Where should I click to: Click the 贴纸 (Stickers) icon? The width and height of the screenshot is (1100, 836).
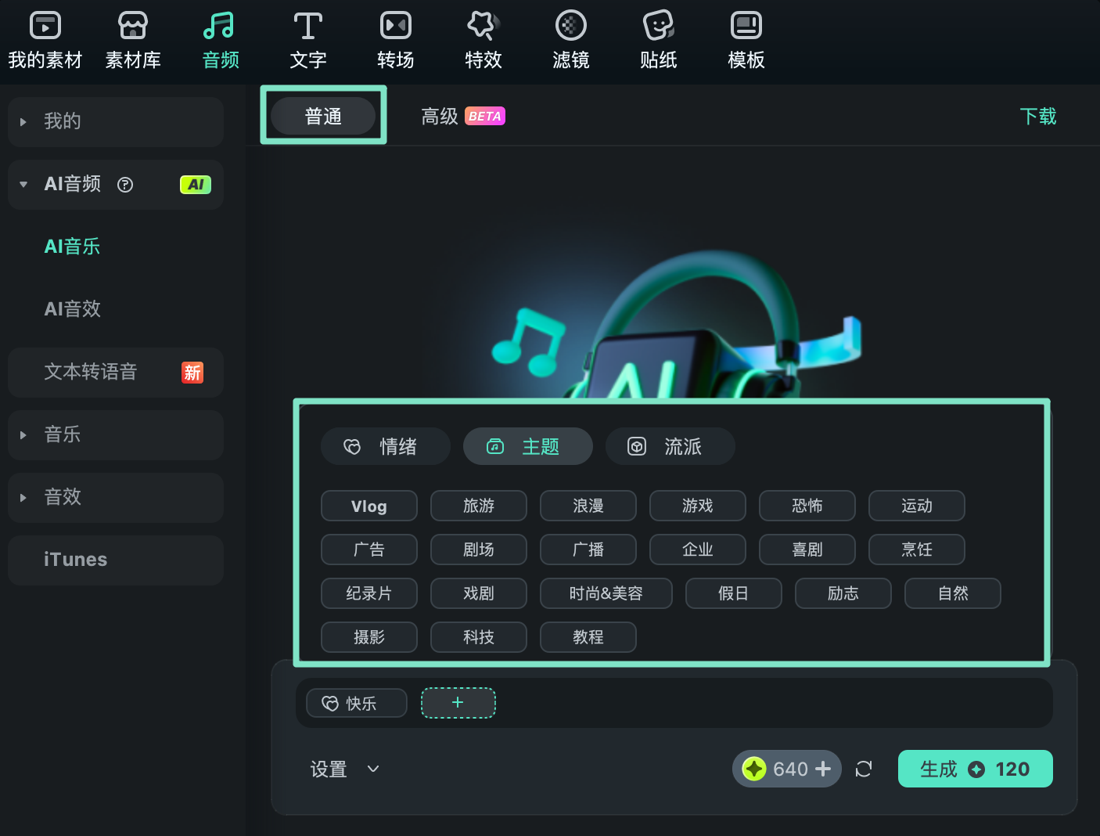(x=658, y=39)
